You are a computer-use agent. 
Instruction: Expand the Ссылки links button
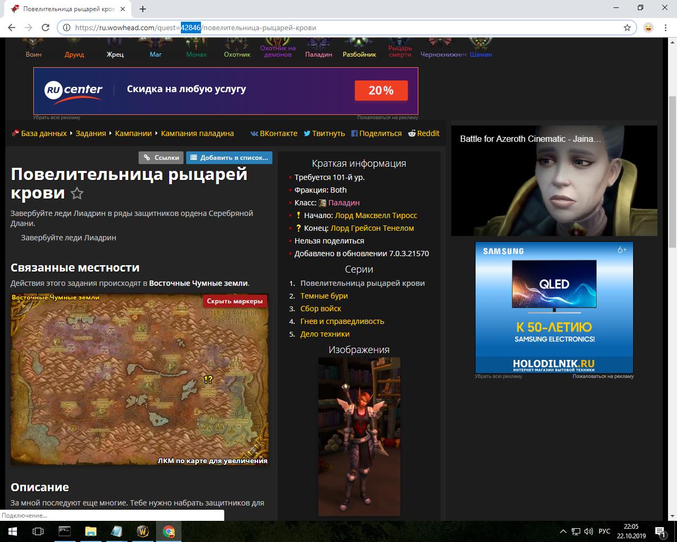161,157
